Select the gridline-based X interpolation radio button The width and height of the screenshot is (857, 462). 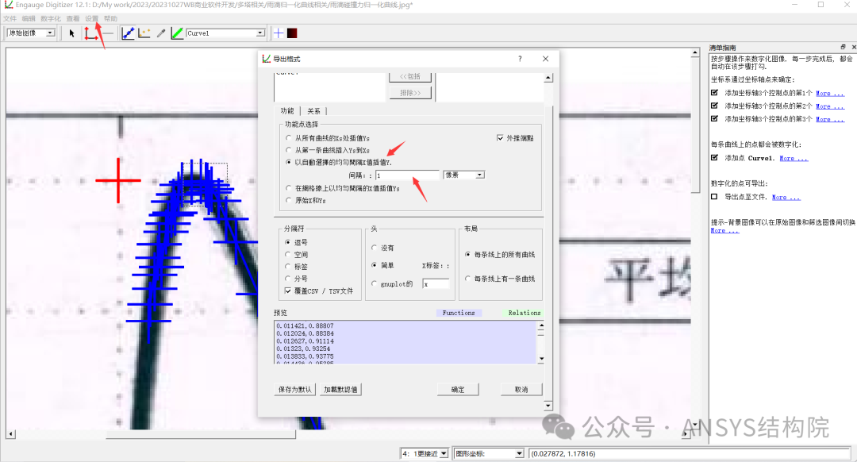(x=289, y=188)
